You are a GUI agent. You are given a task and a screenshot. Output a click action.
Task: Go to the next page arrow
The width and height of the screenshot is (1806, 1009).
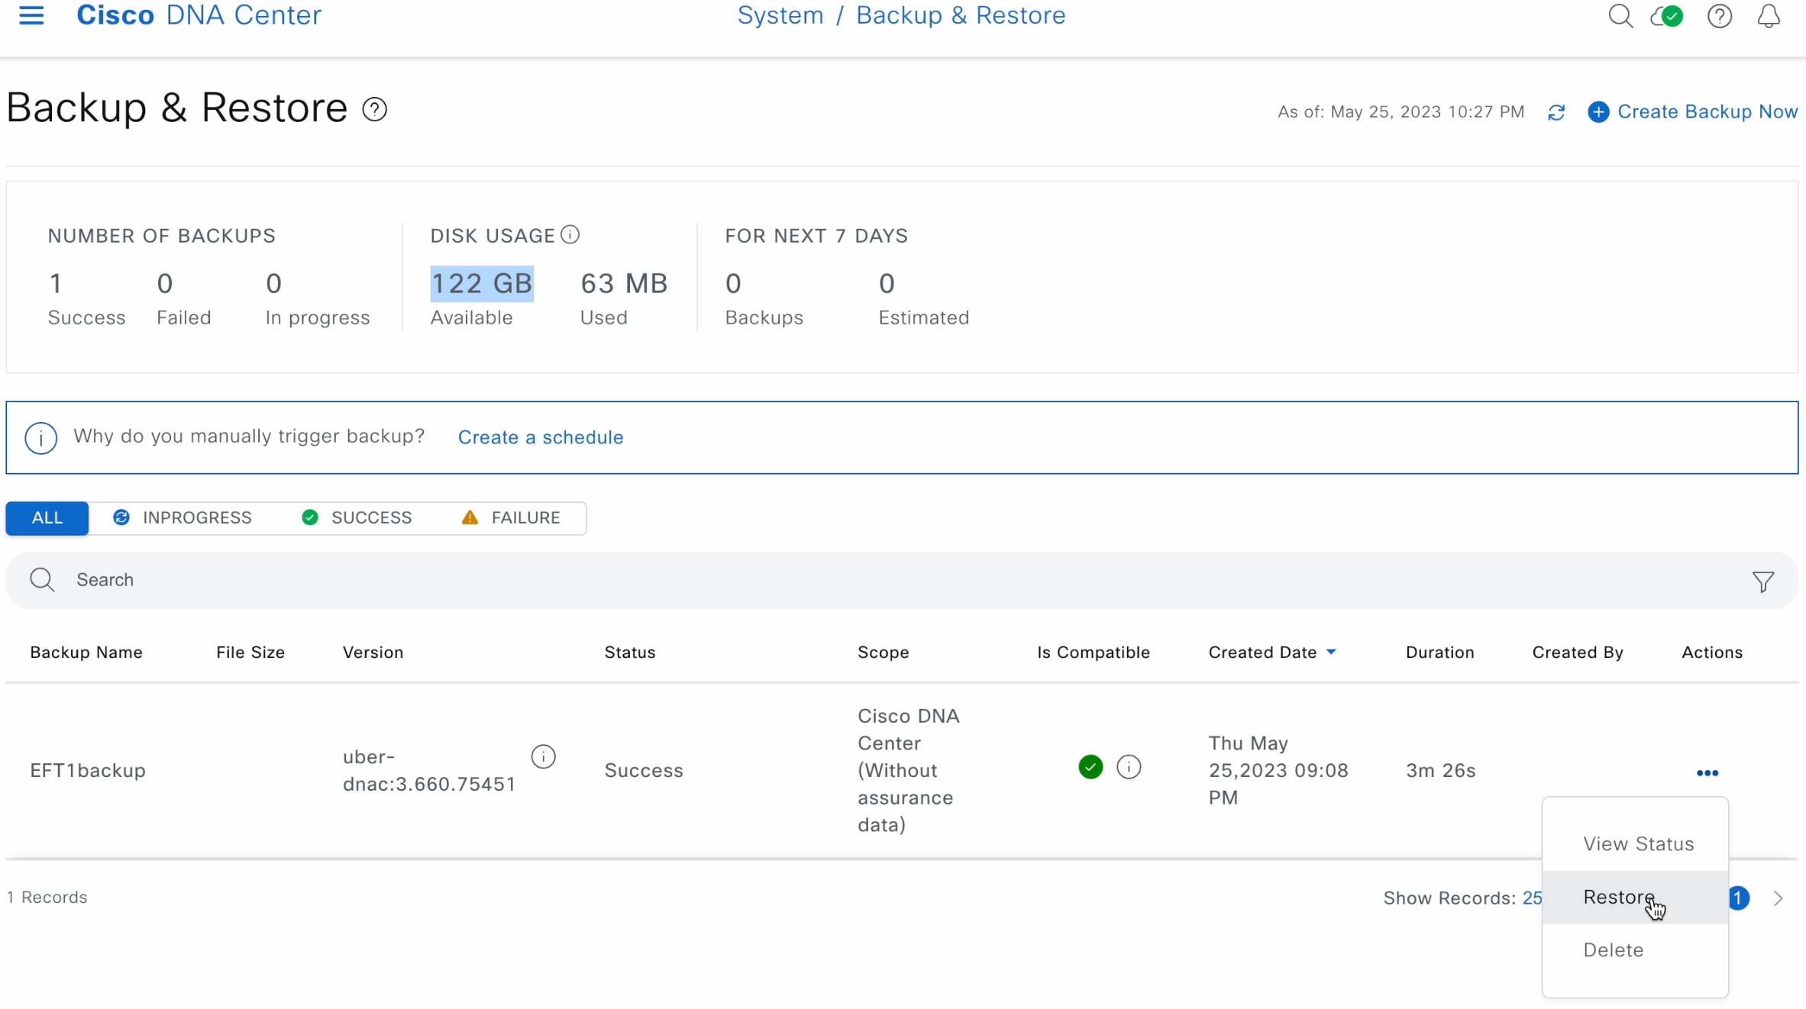click(1779, 898)
